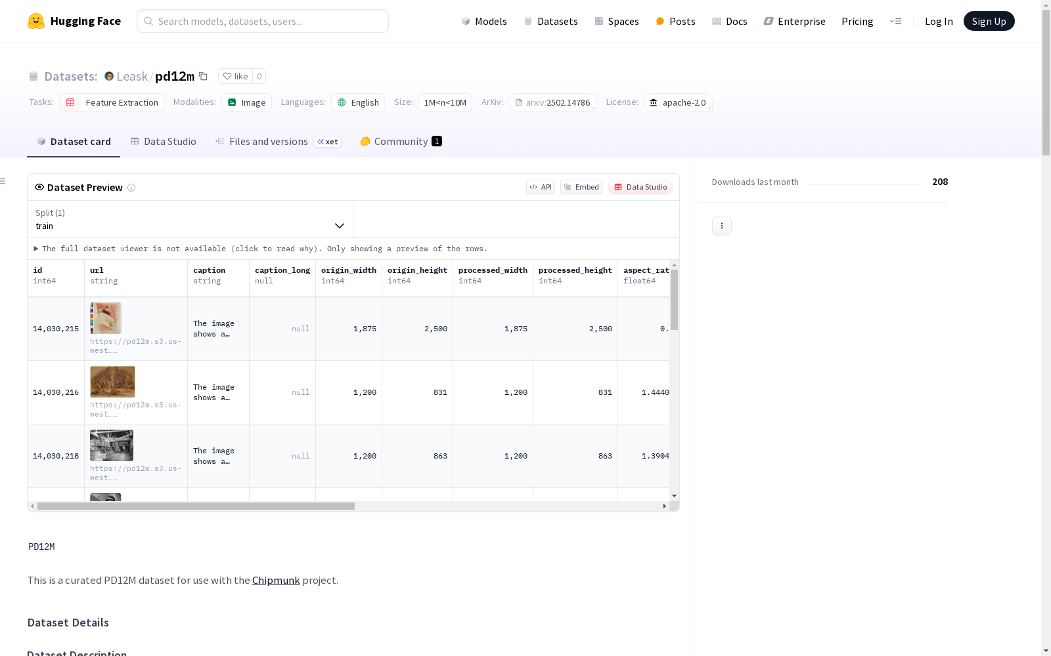The width and height of the screenshot is (1051, 656).
Task: Select the 1M<n<10M size tag
Action: 445,102
